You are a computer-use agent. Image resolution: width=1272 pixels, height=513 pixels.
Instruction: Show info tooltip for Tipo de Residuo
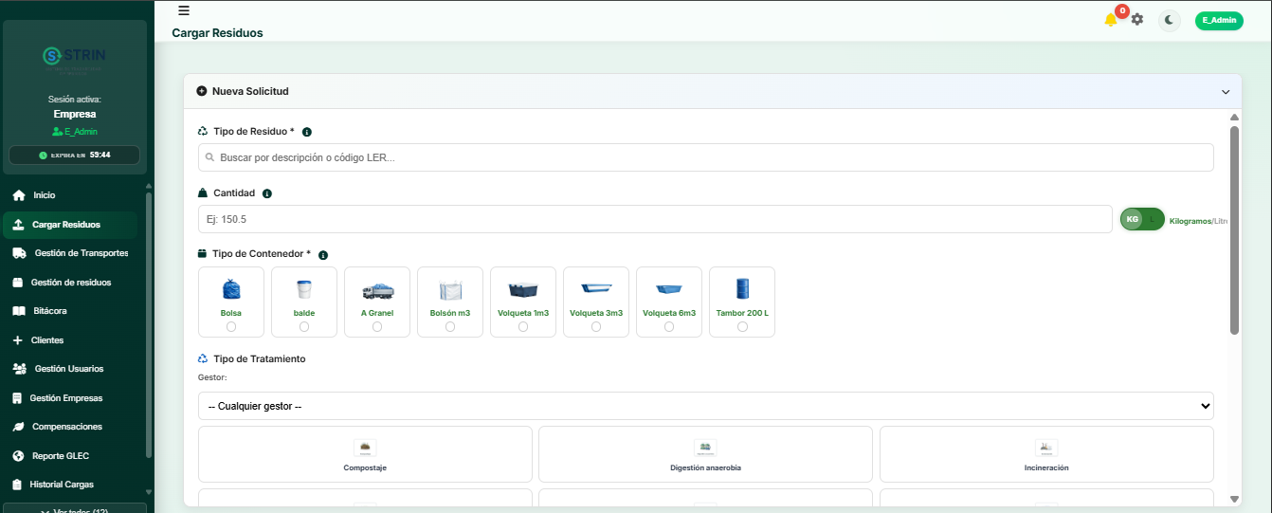coord(307,132)
